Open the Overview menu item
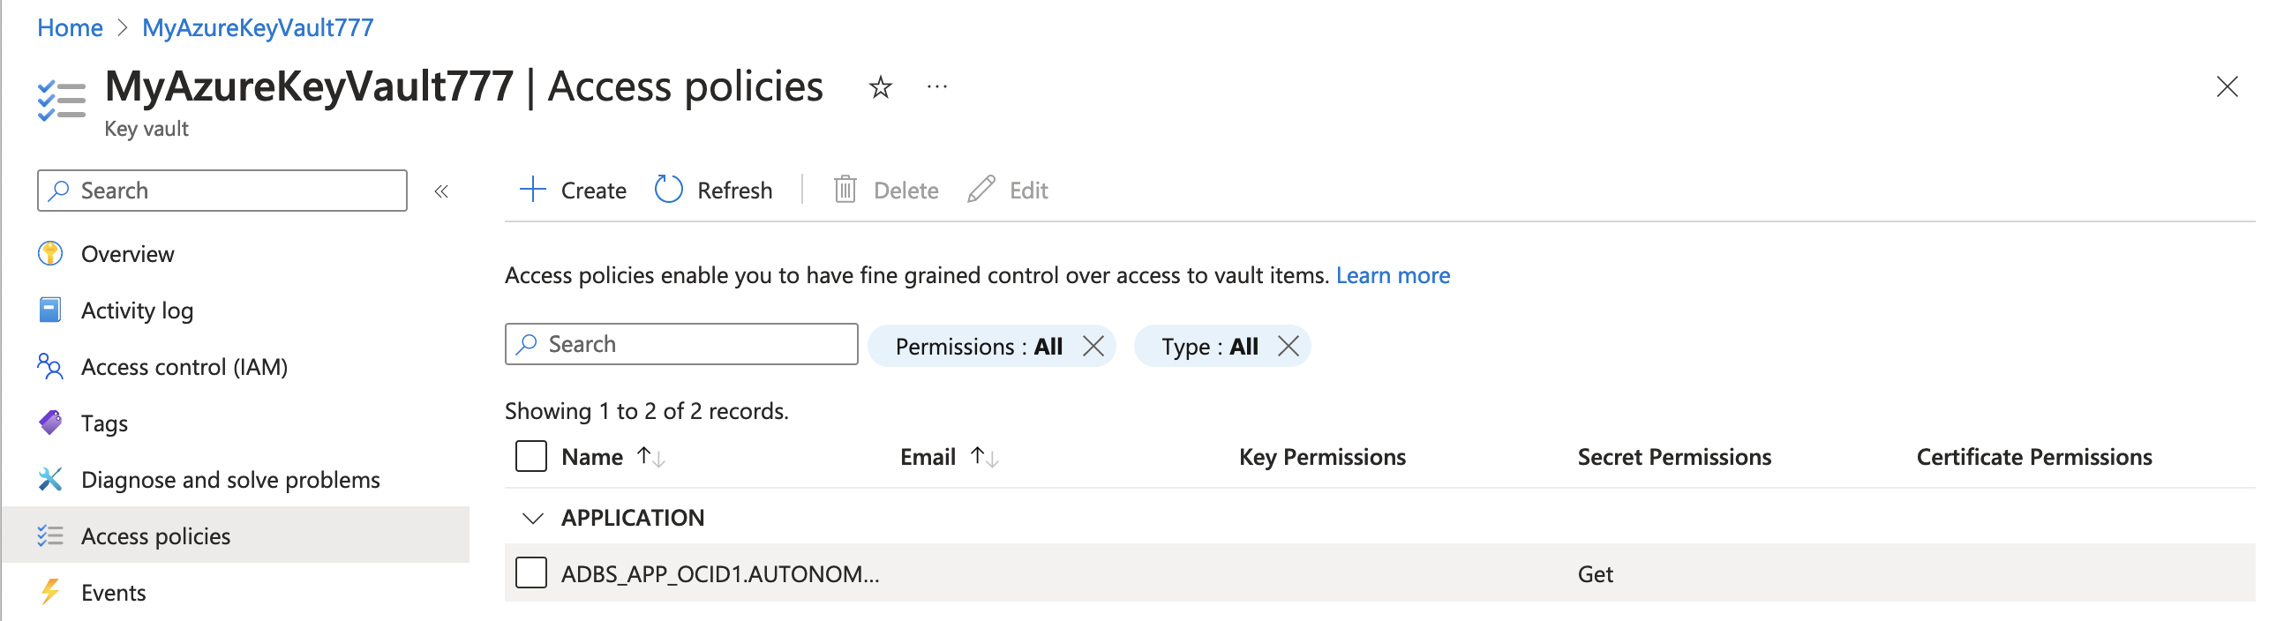The image size is (2284, 621). (128, 253)
